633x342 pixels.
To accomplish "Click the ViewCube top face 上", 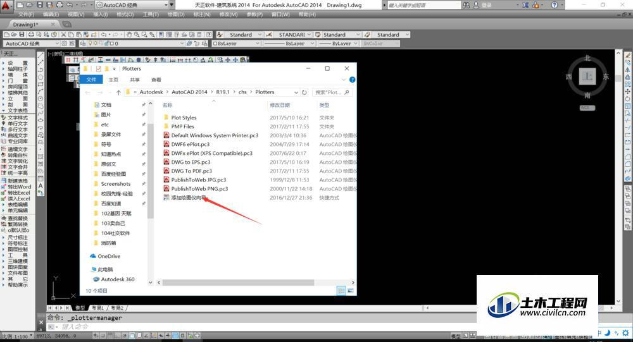I will (587, 76).
